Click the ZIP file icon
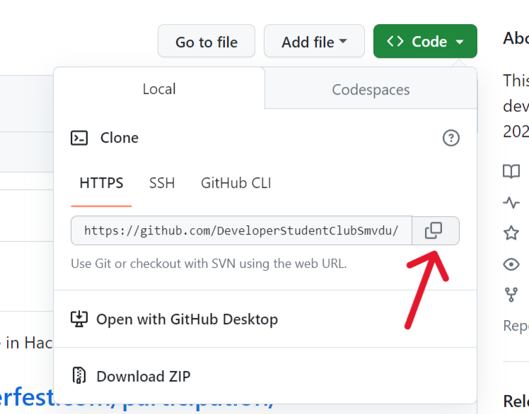529x414 pixels. [79, 376]
